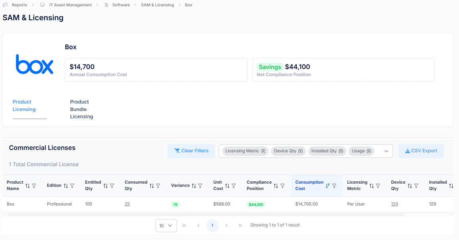
Task: Select $14,700.00 consumption cost cell
Action: coord(307,204)
